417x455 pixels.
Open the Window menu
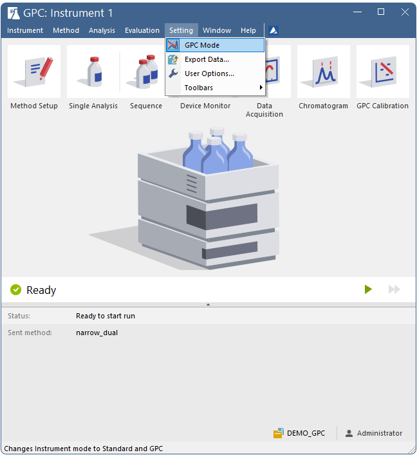(x=217, y=30)
